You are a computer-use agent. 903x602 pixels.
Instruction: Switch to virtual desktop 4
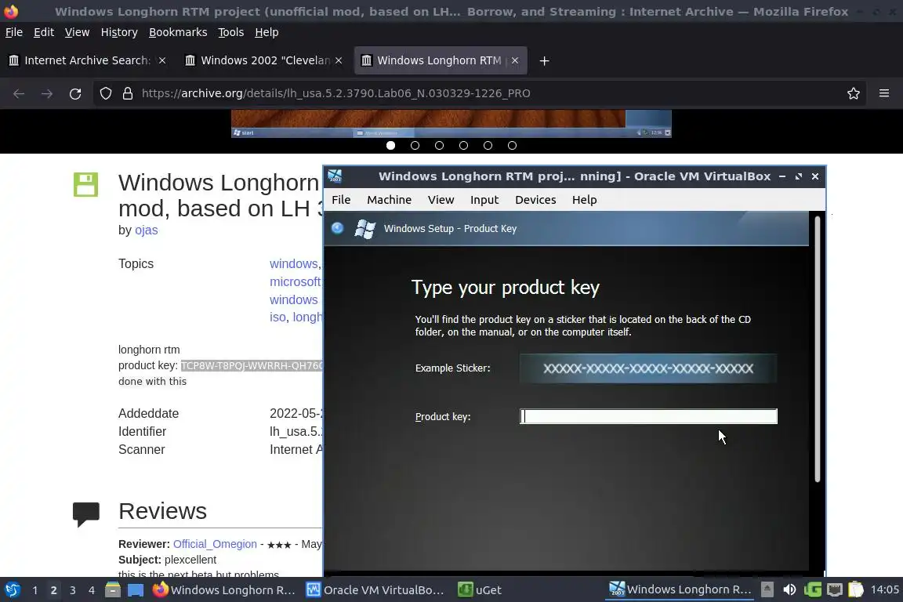coord(92,590)
